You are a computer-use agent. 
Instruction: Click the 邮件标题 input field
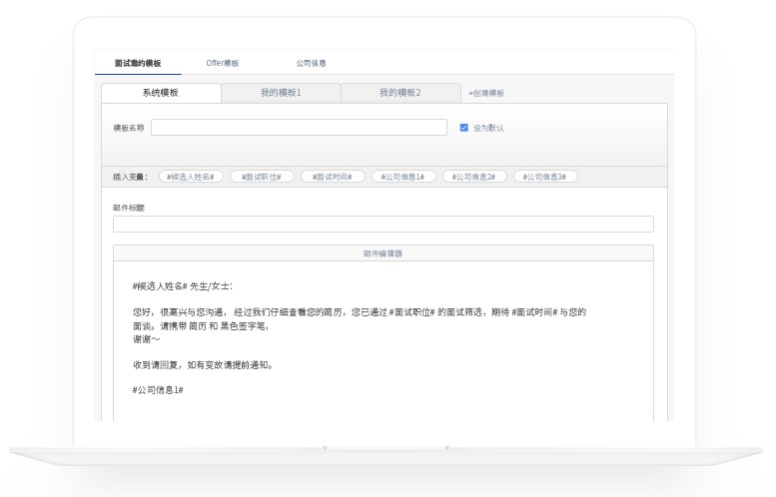click(x=383, y=225)
